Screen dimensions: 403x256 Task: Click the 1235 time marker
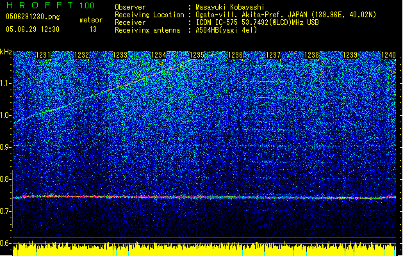point(197,55)
